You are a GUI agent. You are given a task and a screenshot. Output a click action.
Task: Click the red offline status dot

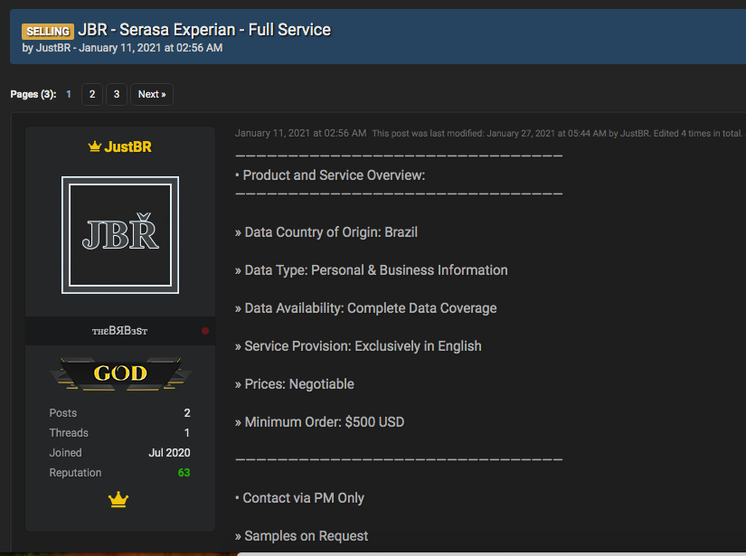(205, 331)
